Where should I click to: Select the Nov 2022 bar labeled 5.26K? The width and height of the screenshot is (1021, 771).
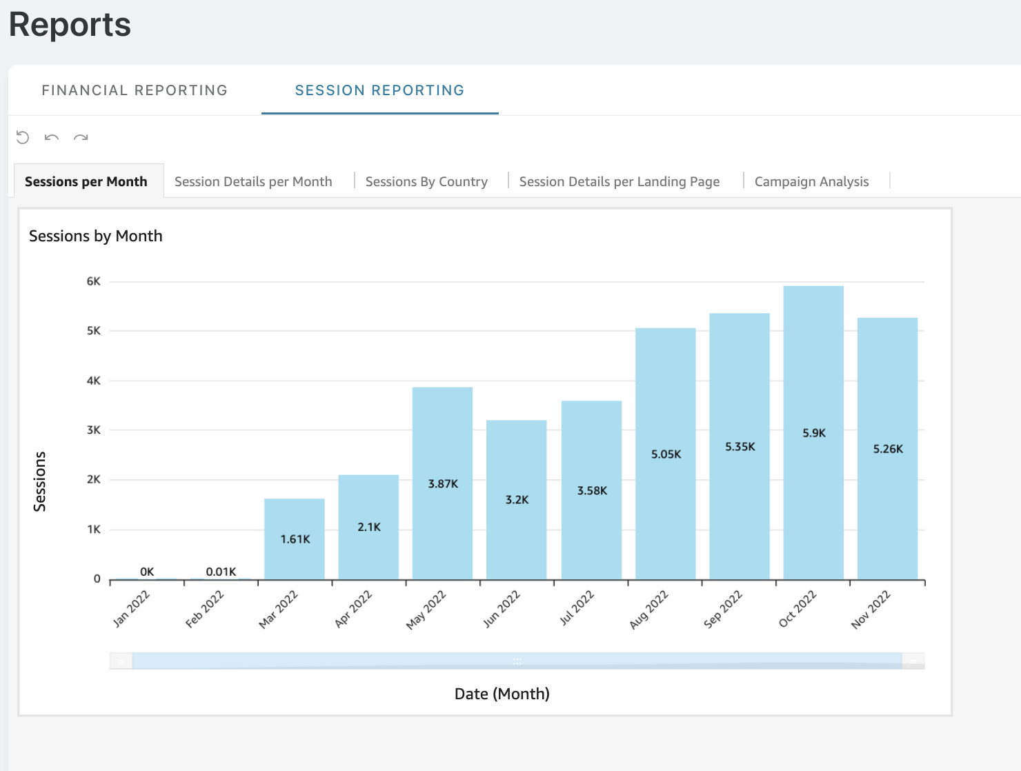888,448
